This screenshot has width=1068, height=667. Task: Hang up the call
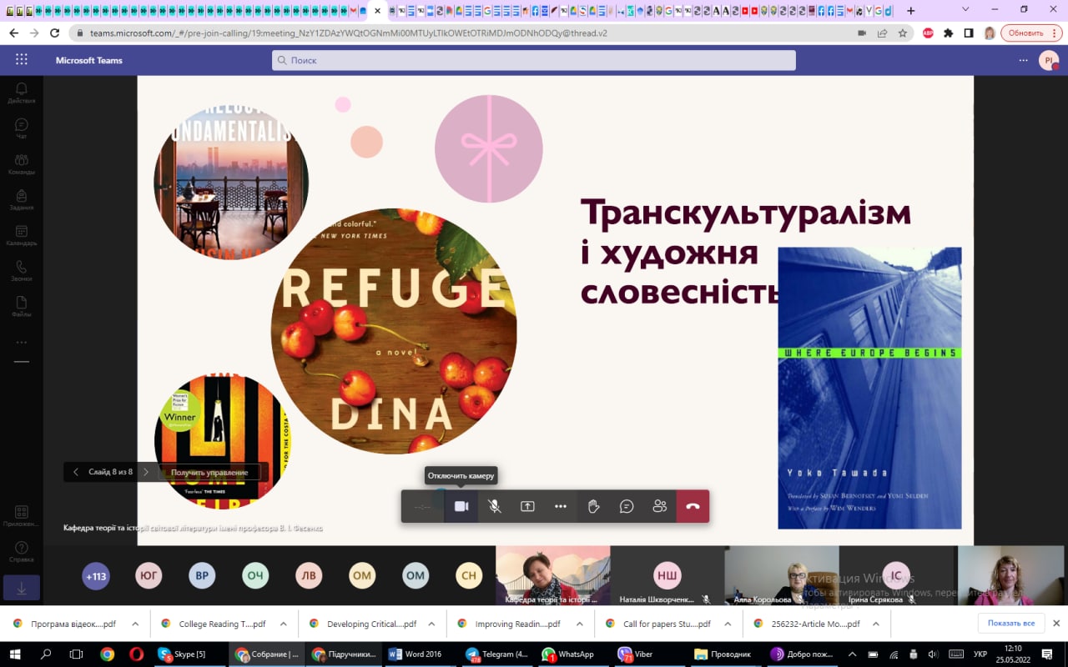[693, 506]
